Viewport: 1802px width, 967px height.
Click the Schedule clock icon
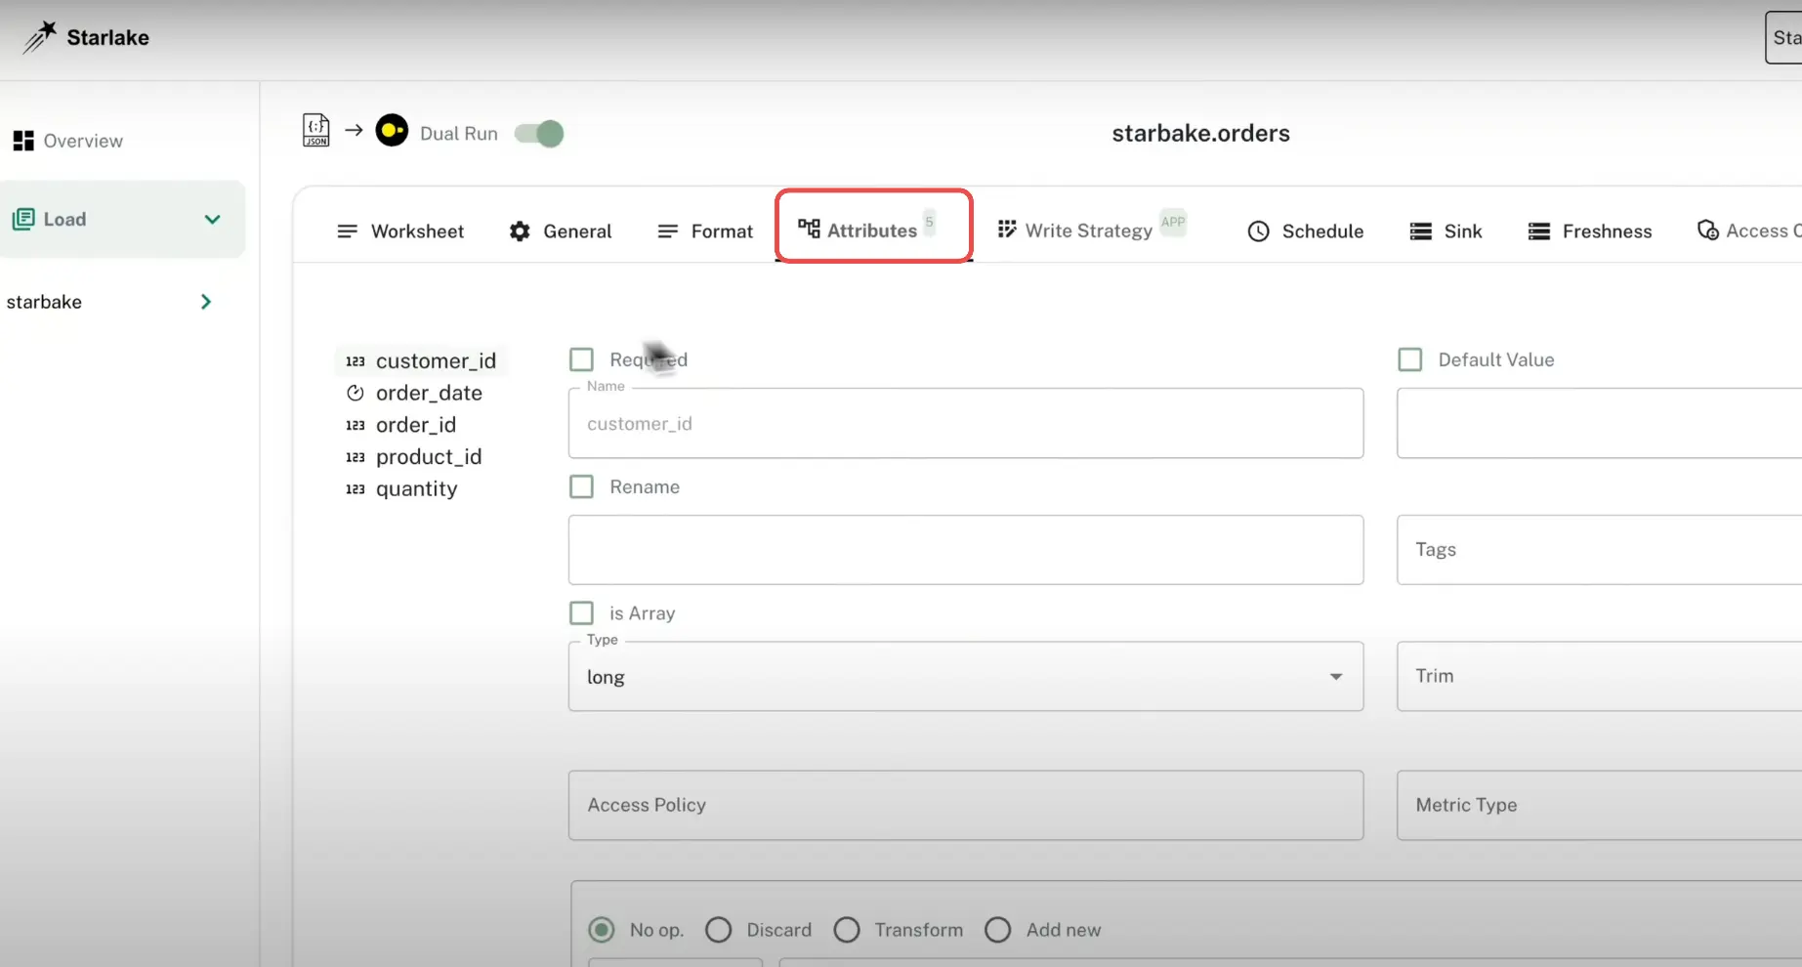click(x=1258, y=231)
